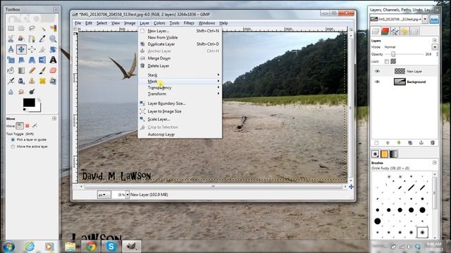451x253 pixels.
Task: Select the Ellipse Select tool
Action: 21,28
